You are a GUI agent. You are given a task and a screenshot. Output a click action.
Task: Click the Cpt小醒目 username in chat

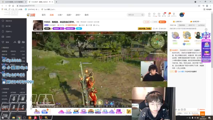[181, 71]
